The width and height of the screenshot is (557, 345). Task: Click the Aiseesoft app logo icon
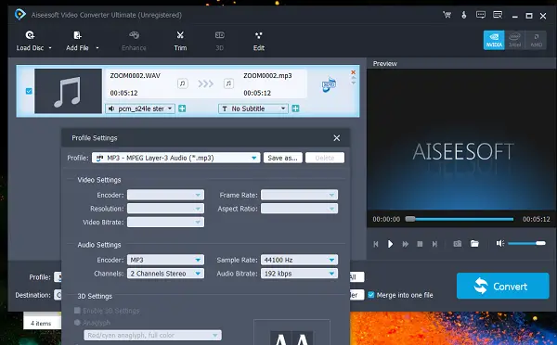pyautogui.click(x=19, y=15)
